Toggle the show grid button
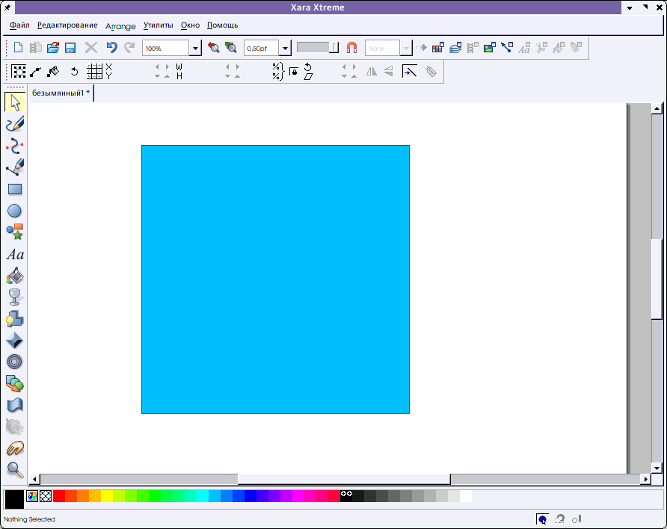The height and width of the screenshot is (529, 667). 94,72
